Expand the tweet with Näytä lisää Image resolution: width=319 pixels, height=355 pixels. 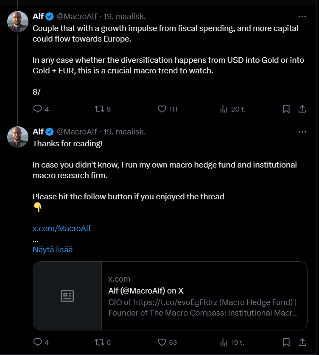point(53,249)
